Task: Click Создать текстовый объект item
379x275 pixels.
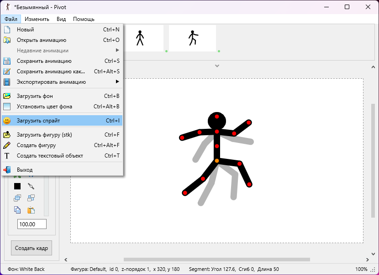Action: [x=62, y=156]
